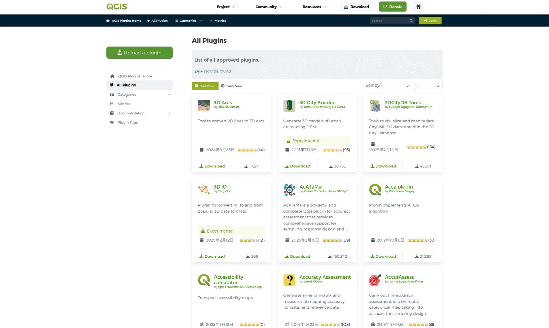The width and height of the screenshot is (549, 328).
Task: Open the AccurAssess target icon
Action: point(375,280)
